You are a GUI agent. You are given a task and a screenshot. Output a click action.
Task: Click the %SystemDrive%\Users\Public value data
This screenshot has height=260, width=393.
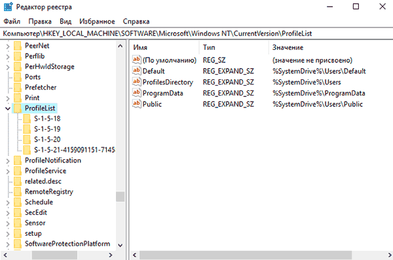pos(318,104)
